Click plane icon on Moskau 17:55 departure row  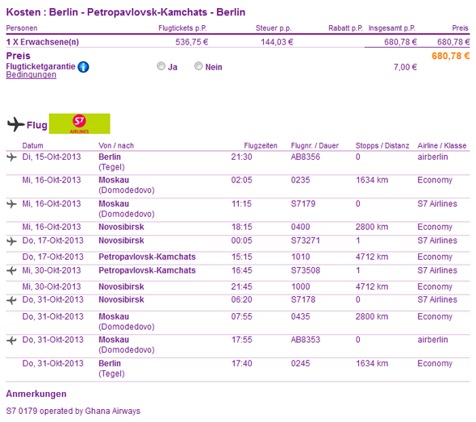click(11, 341)
